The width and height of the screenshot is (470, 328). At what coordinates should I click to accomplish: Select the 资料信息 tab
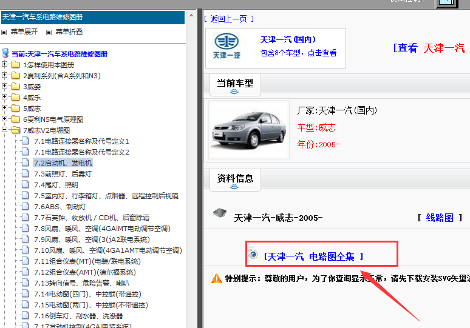click(235, 180)
